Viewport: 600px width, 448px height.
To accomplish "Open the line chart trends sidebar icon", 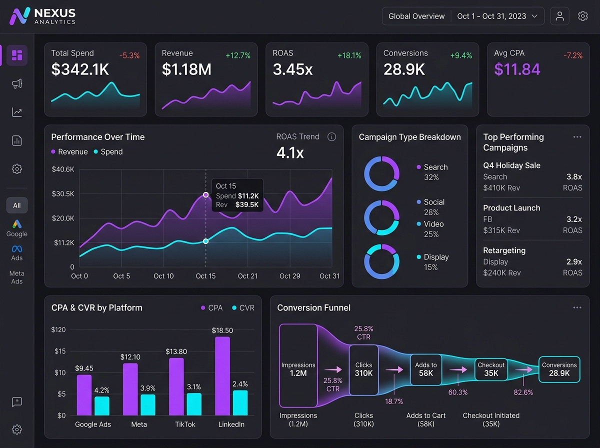I will tap(17, 112).
